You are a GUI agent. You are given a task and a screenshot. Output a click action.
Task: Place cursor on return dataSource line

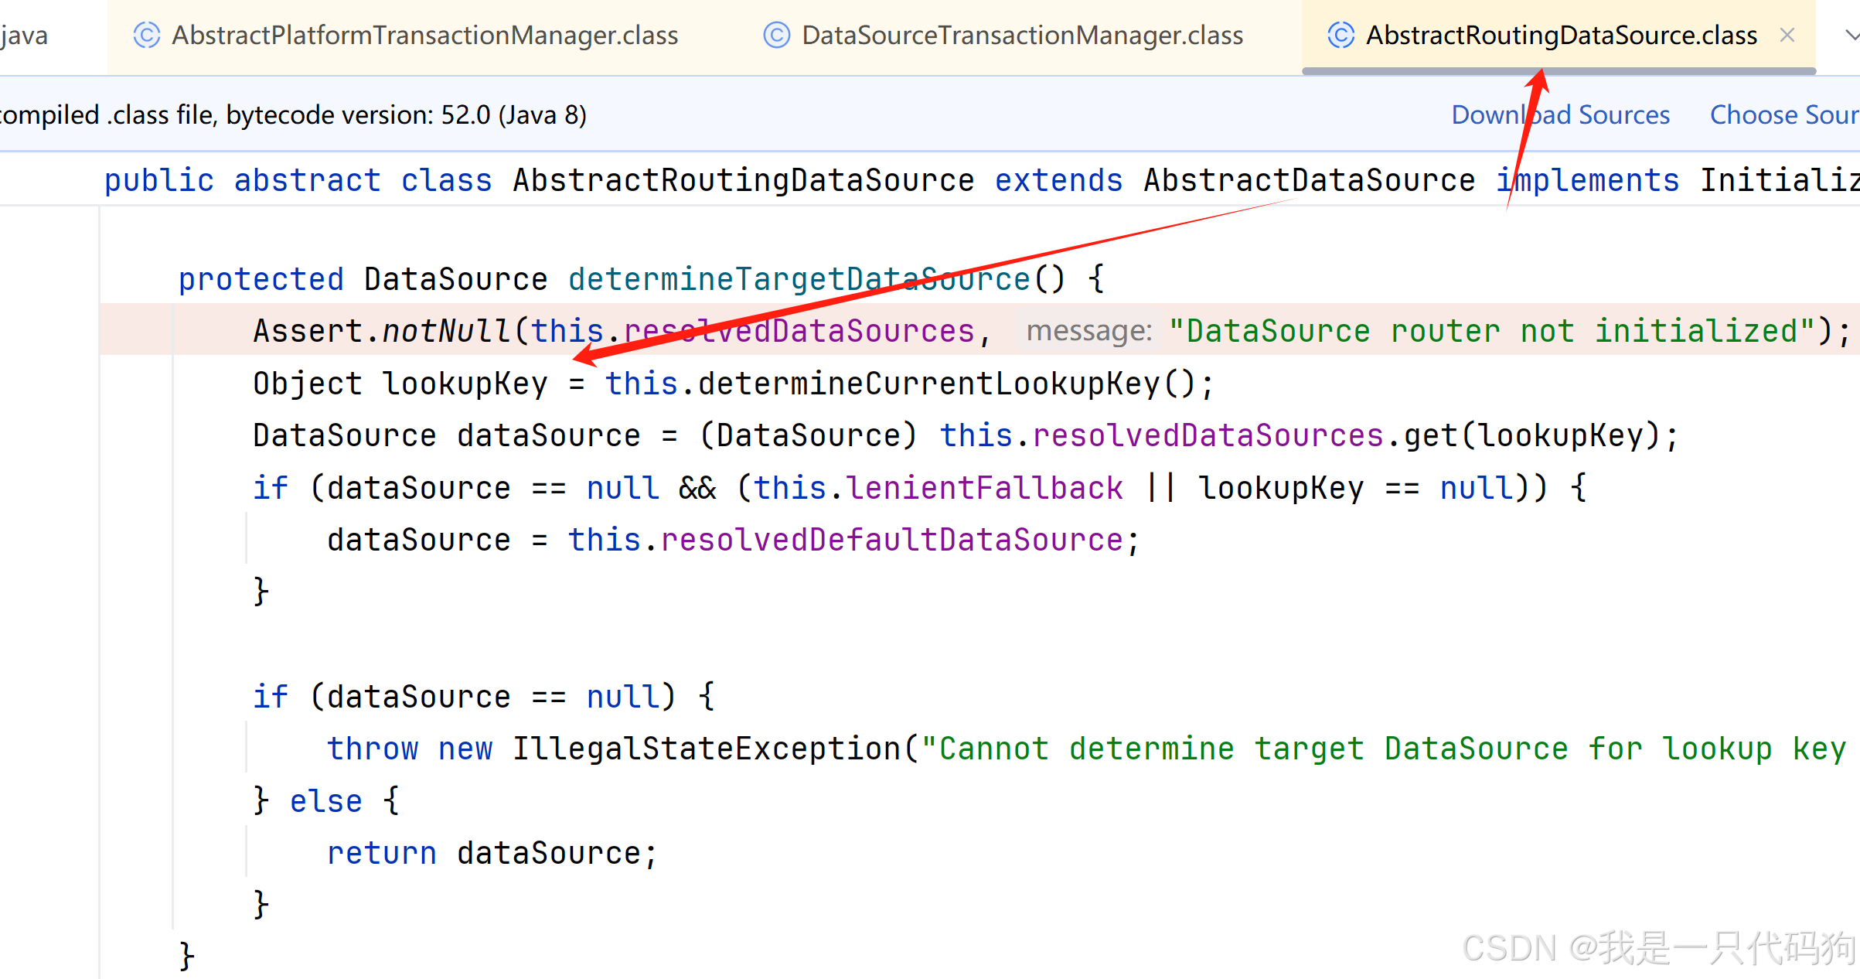pyautogui.click(x=492, y=854)
